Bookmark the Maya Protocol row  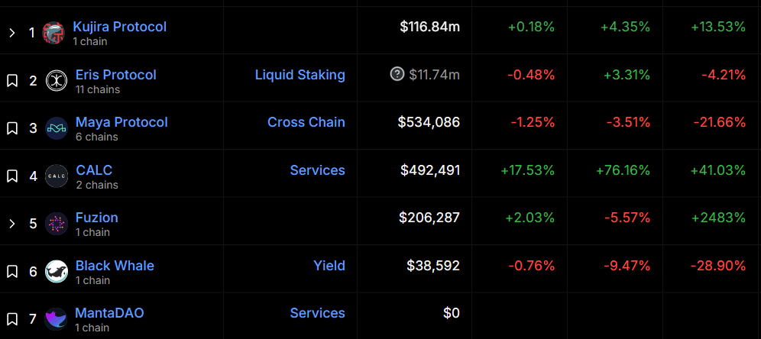point(12,128)
